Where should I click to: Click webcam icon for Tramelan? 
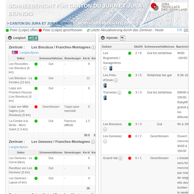105,97
